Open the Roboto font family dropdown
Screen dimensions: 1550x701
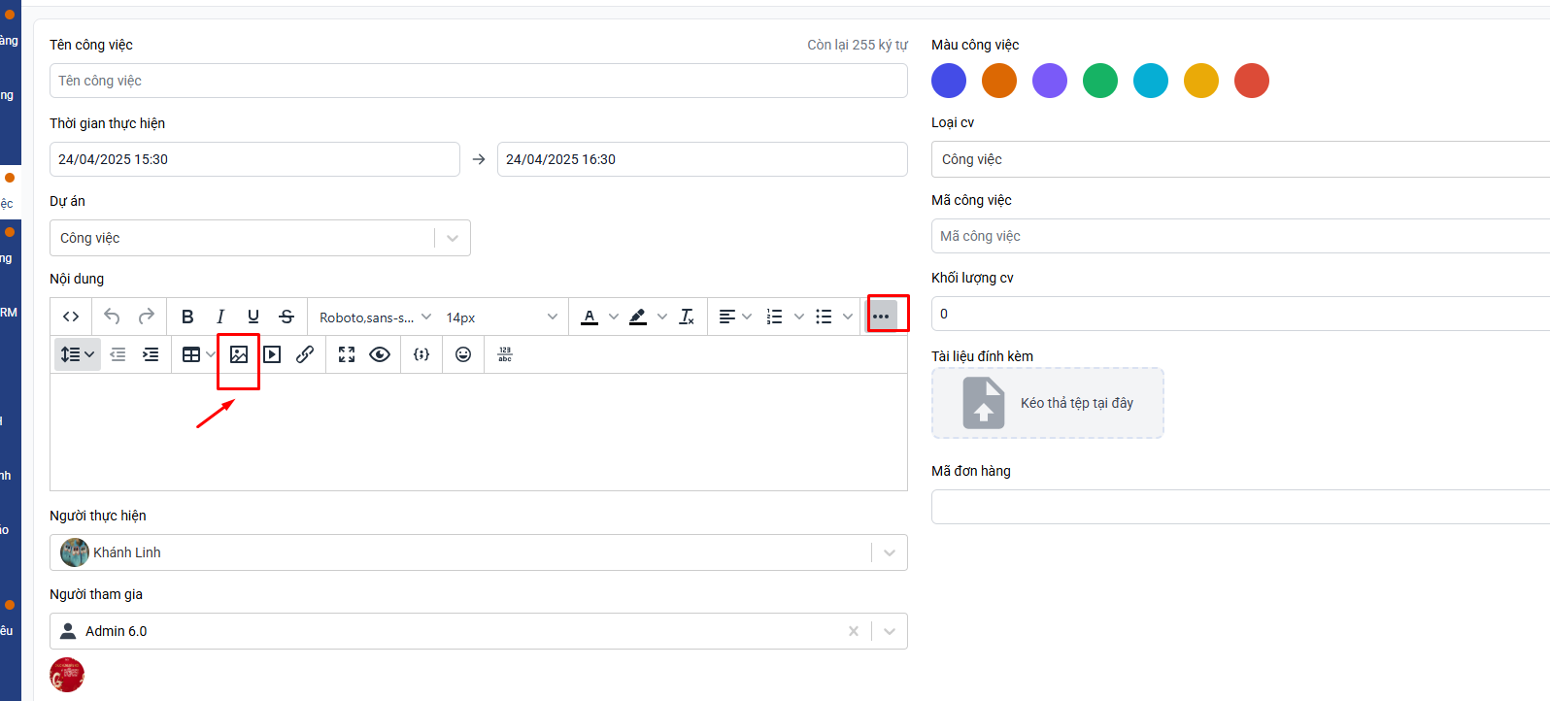[375, 317]
